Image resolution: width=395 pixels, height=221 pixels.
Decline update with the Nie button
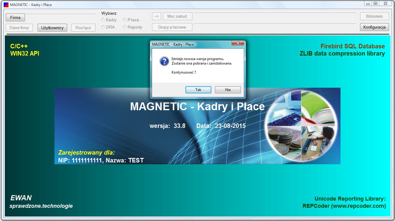coord(228,90)
